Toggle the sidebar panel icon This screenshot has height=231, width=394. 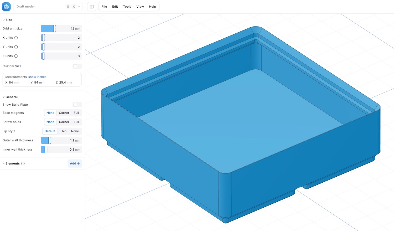pos(92,7)
